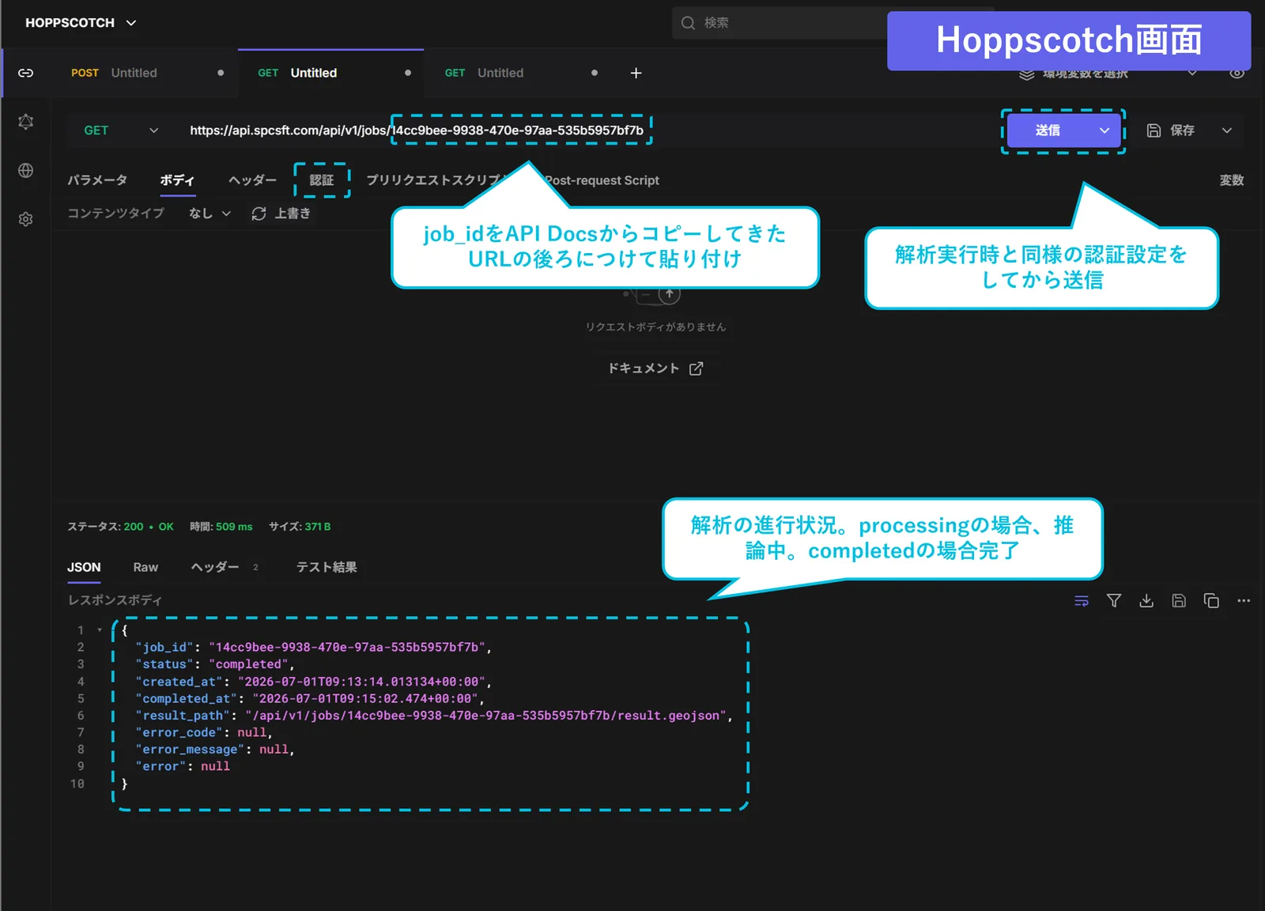This screenshot has width=1265, height=911.
Task: Click the "created_at" response line
Action: click(313, 682)
